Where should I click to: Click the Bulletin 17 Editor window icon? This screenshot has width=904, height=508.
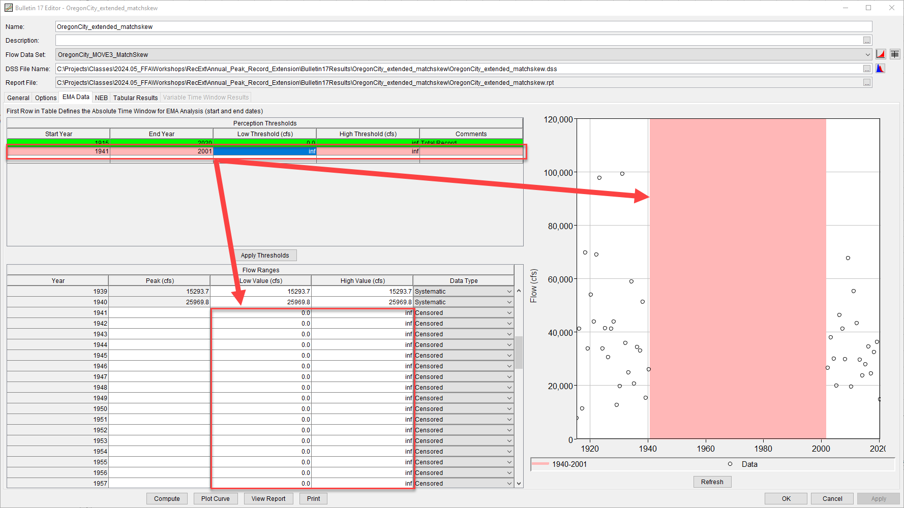[x=8, y=8]
